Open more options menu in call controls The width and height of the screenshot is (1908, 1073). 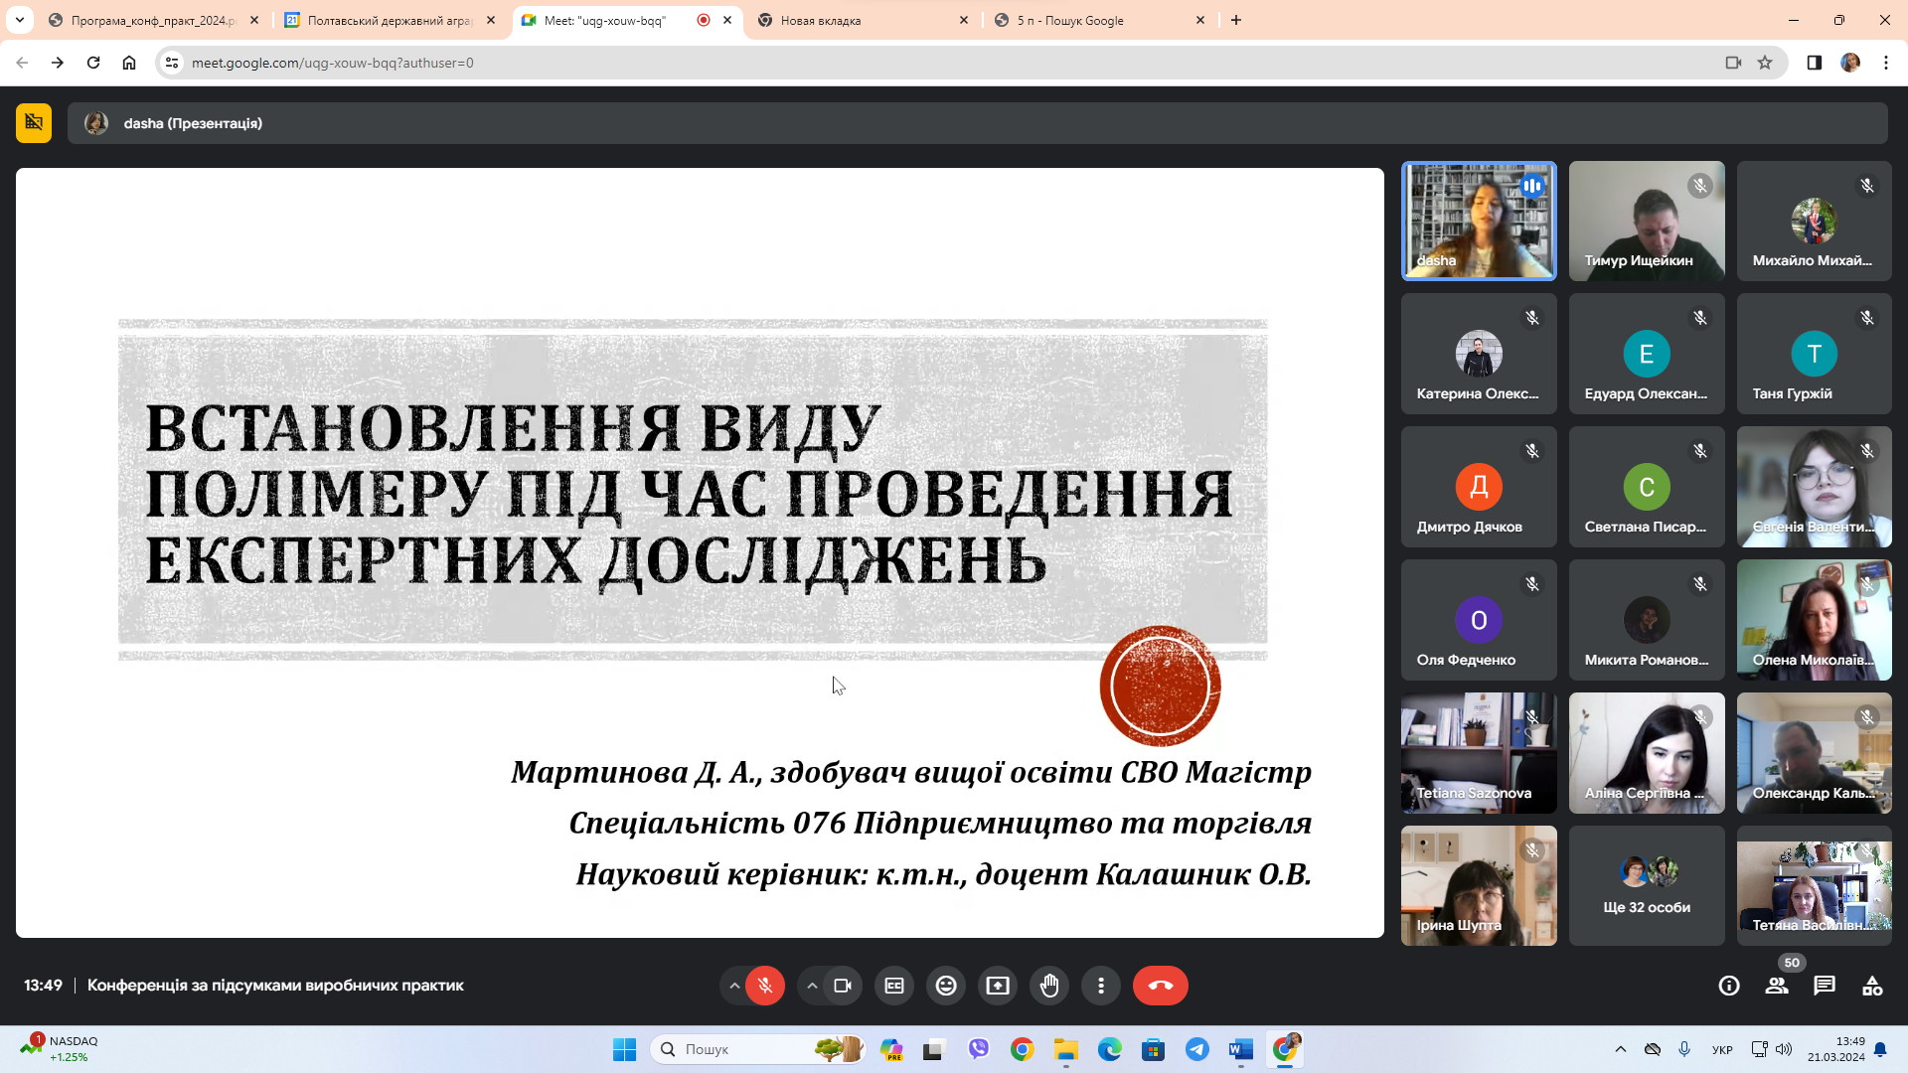1101,986
